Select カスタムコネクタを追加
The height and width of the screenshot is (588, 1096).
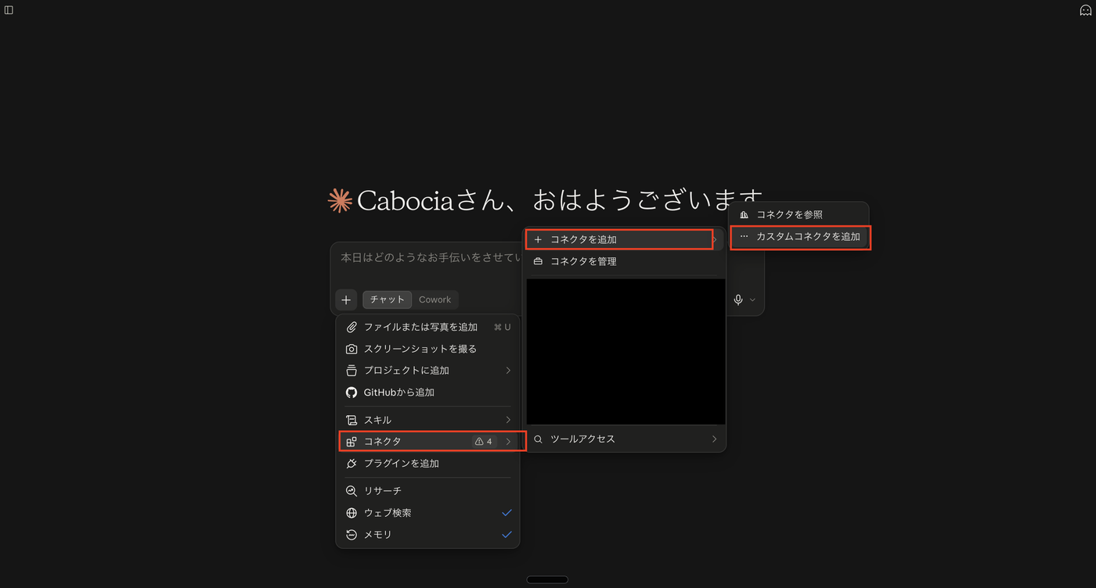click(799, 236)
